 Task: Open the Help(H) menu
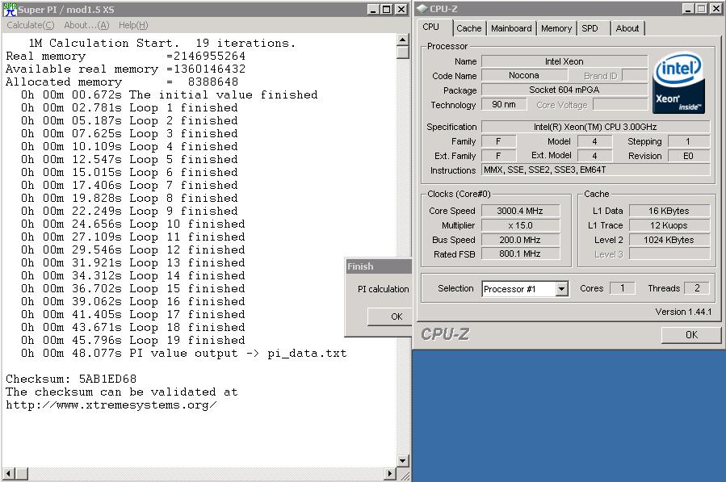click(x=133, y=26)
